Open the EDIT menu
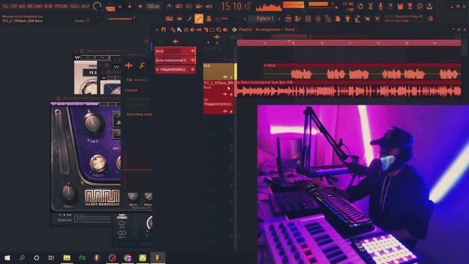 14,6
